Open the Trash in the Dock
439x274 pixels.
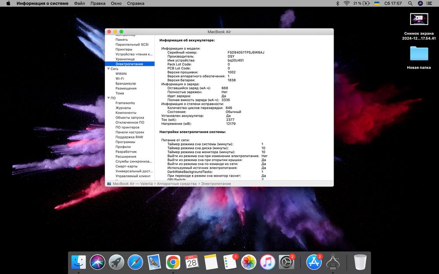tap(360, 262)
